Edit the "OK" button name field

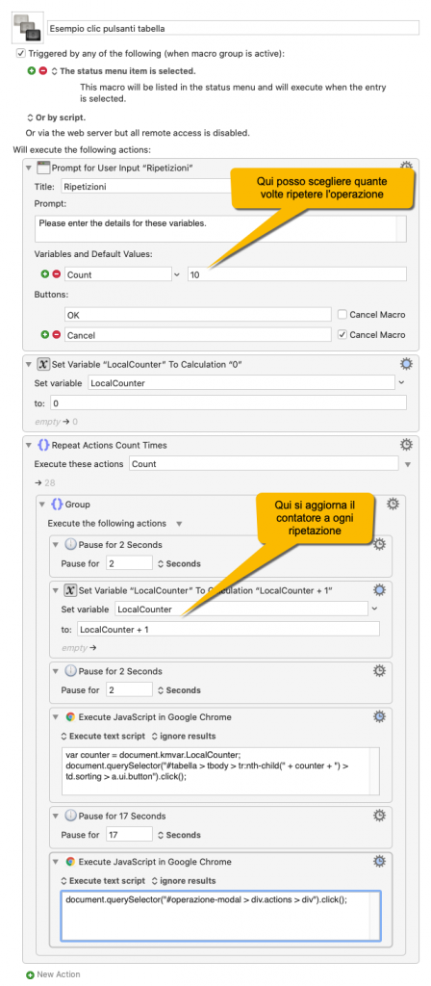pos(198,315)
